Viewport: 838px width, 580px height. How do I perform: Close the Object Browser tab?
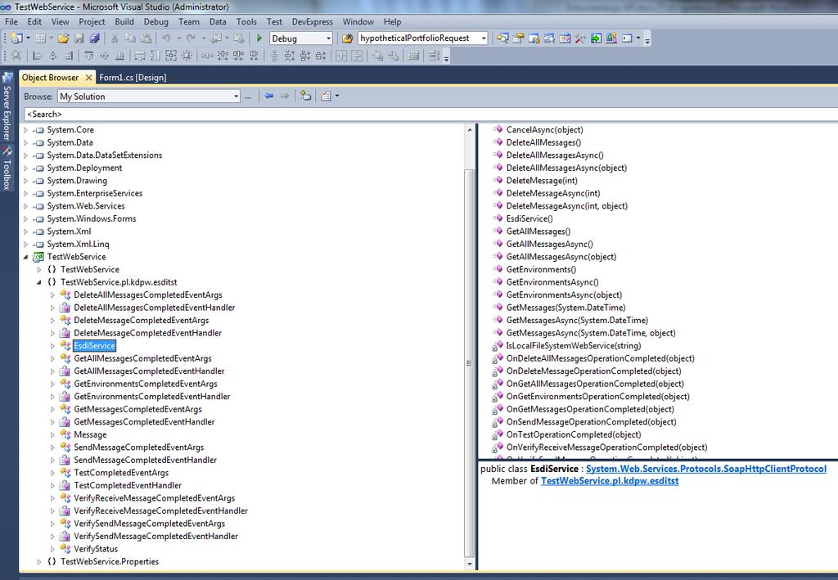click(x=88, y=78)
